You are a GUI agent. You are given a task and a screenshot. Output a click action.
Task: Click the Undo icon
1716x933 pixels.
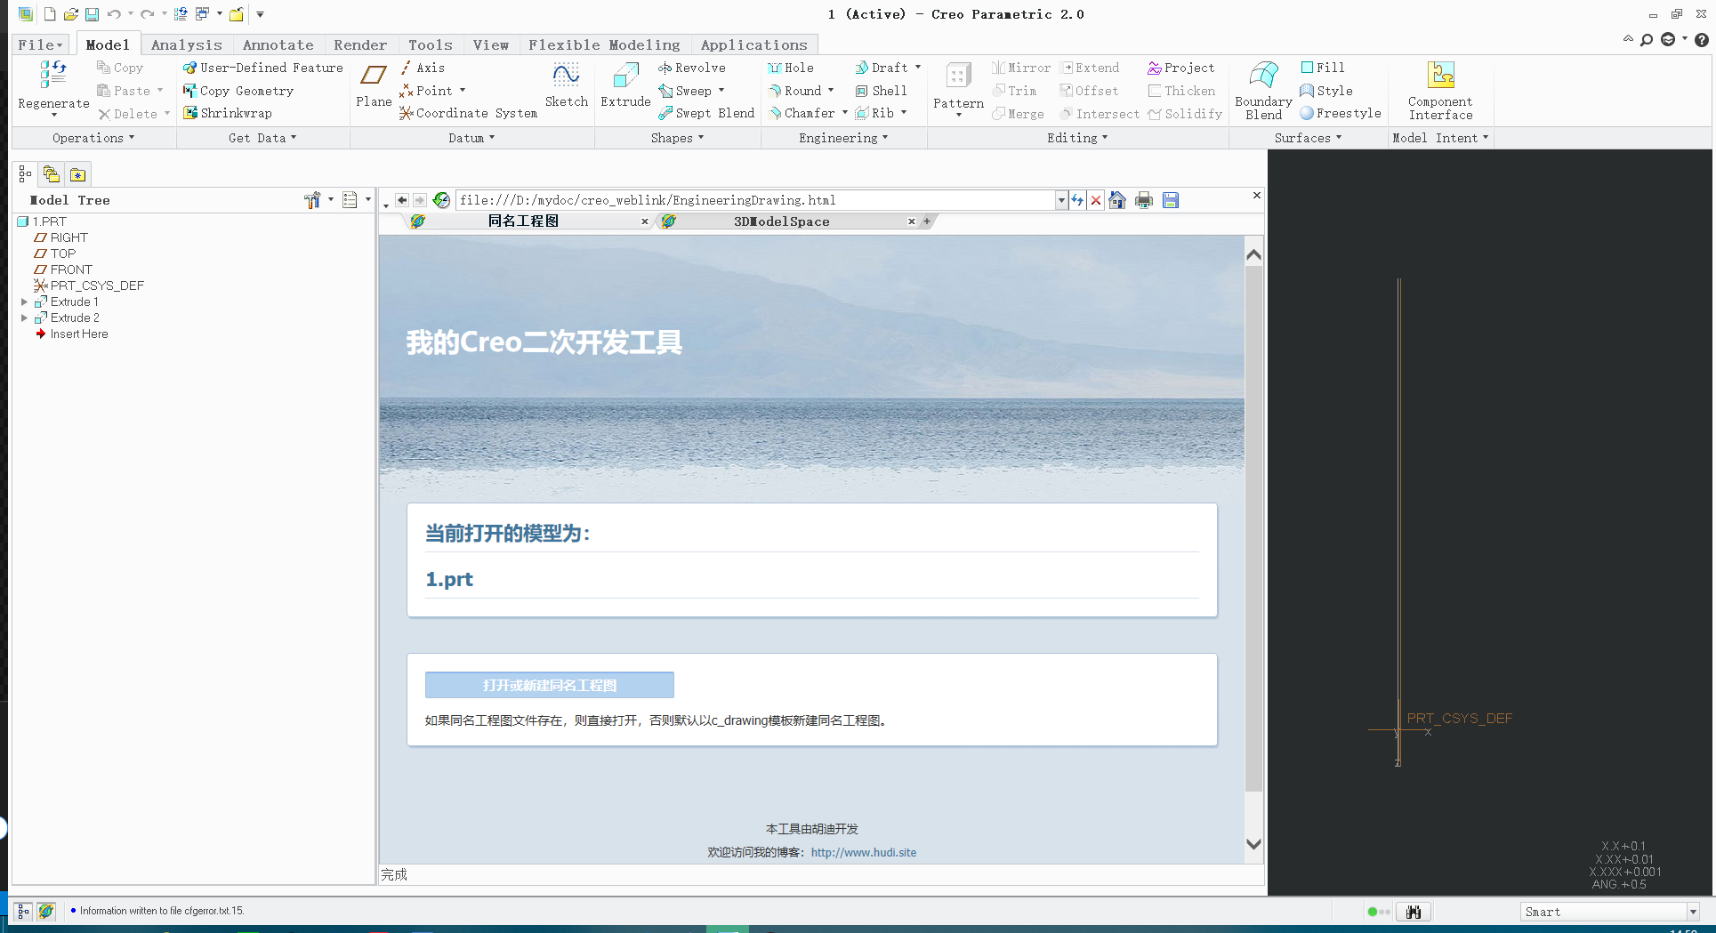(114, 14)
